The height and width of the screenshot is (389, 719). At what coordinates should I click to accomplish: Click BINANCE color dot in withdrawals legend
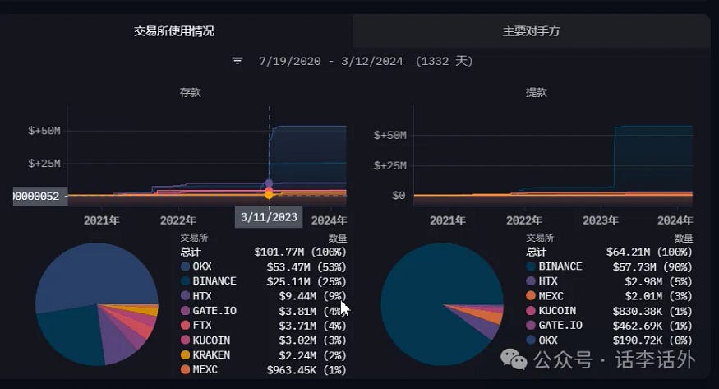click(531, 266)
